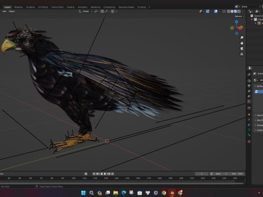Open the transform pivot point dropdown
Screen dimensions: 263x197
[96, 11]
